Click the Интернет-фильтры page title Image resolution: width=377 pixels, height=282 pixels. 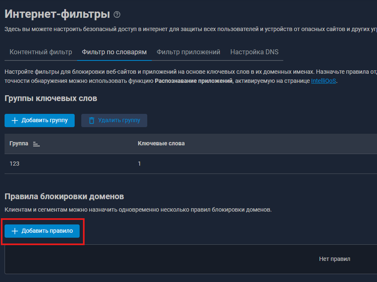coord(57,14)
